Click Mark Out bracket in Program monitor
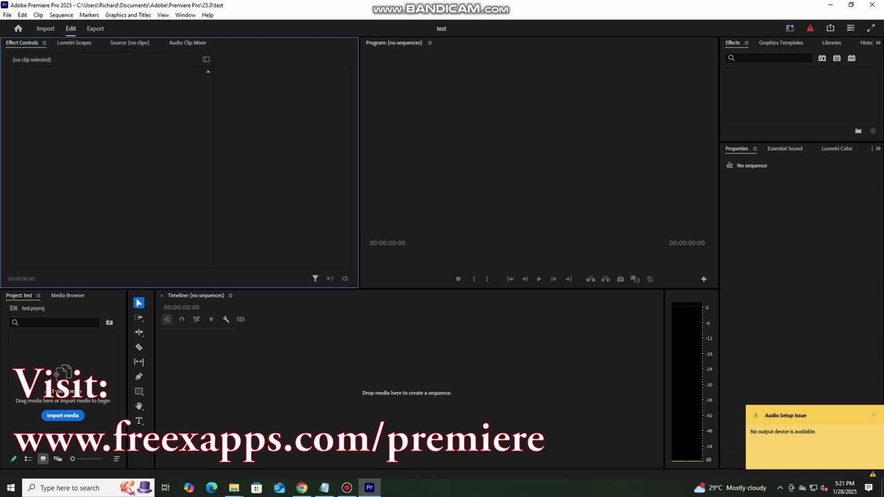The image size is (884, 497). [487, 279]
